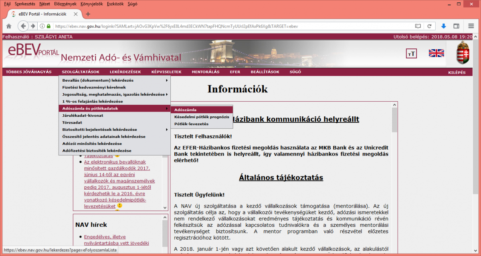The image size is (481, 256).
Task: Choose Fizetési kedvezményi kérelmek
Action: pos(115,87)
